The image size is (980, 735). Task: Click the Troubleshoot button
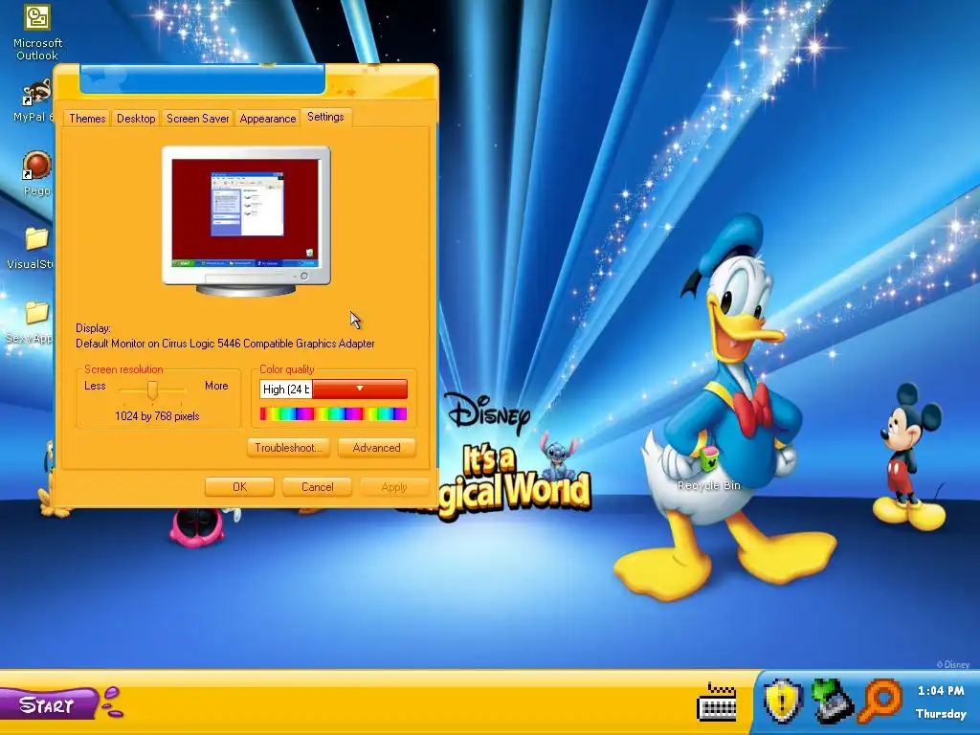tap(288, 448)
